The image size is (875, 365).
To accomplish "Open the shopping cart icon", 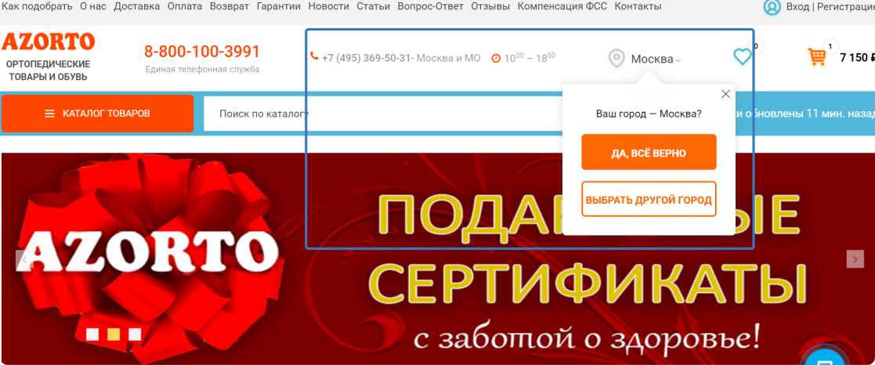I will [817, 57].
